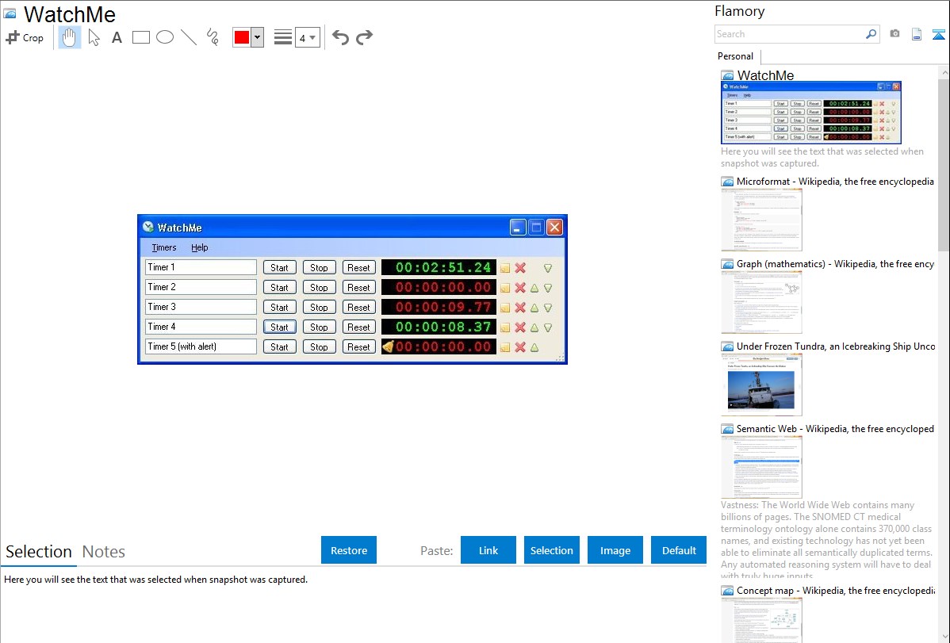Click the 00:00:09.77 timer display
This screenshot has height=643, width=950.
click(439, 308)
